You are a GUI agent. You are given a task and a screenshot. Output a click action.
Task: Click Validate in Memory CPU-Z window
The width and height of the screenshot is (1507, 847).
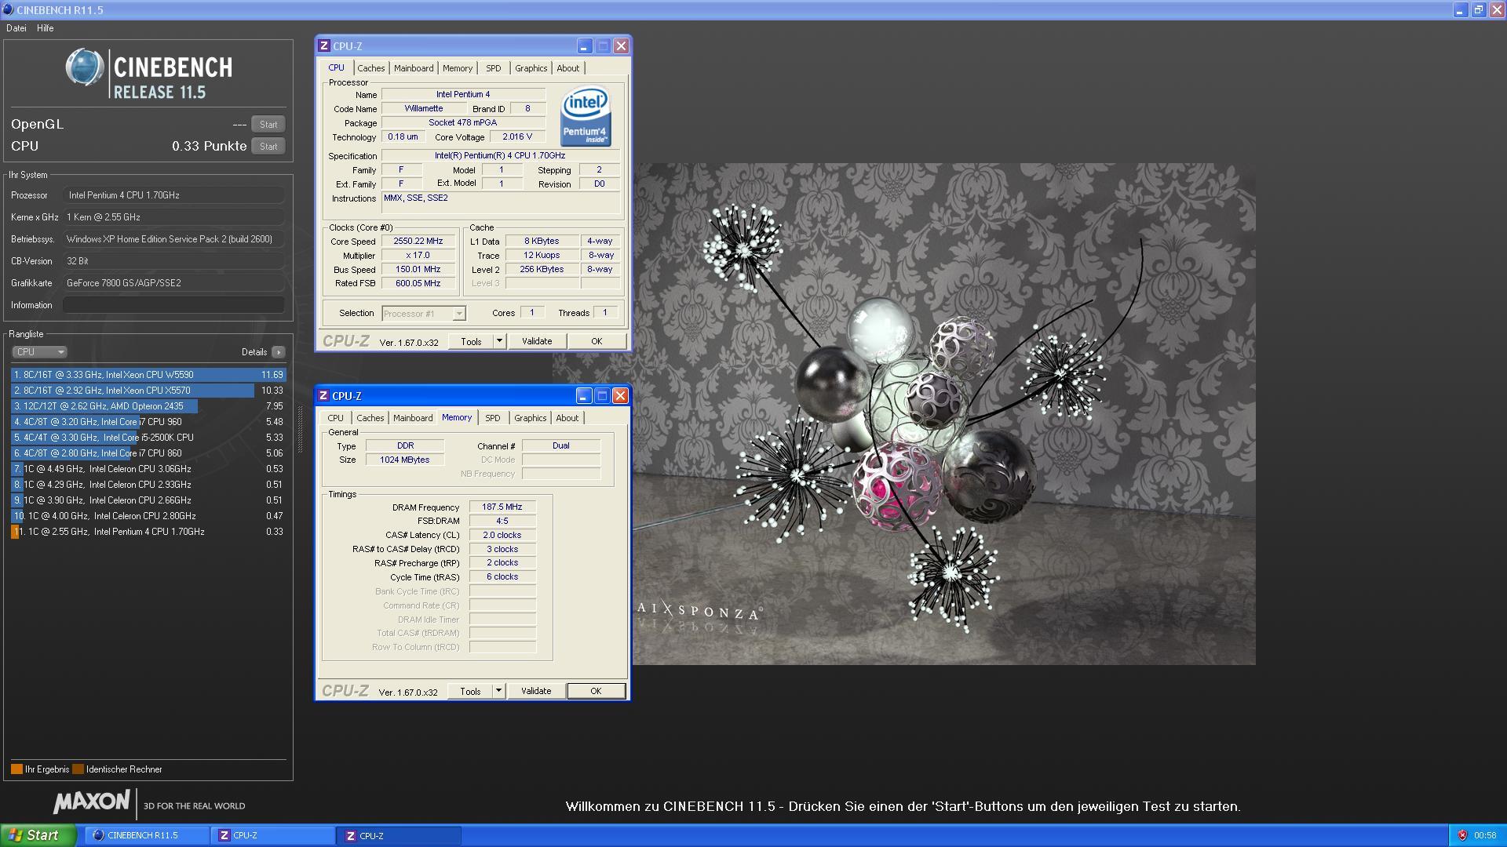pos(536,691)
